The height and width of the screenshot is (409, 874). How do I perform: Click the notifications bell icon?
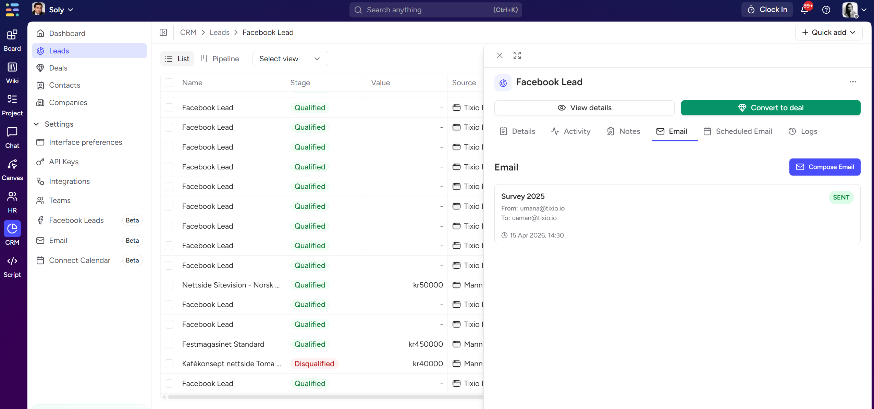tap(805, 10)
